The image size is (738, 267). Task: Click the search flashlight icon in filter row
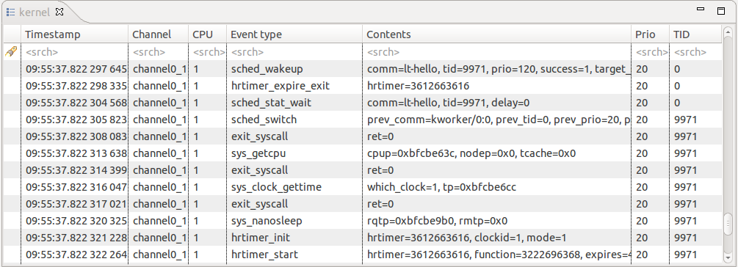pyautogui.click(x=11, y=51)
